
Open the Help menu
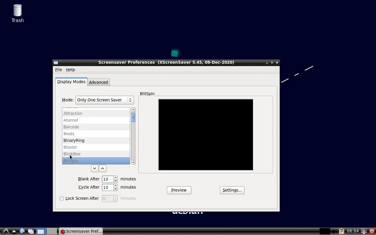point(70,70)
